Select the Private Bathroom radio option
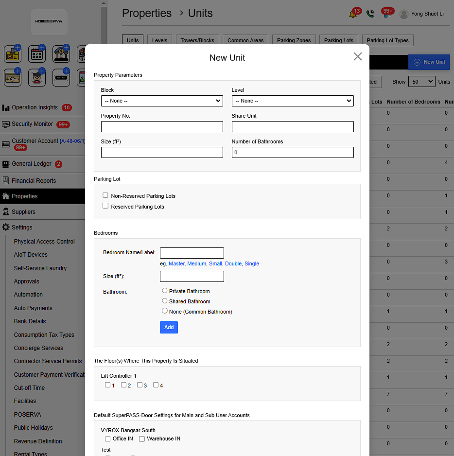The width and height of the screenshot is (454, 456). click(165, 291)
